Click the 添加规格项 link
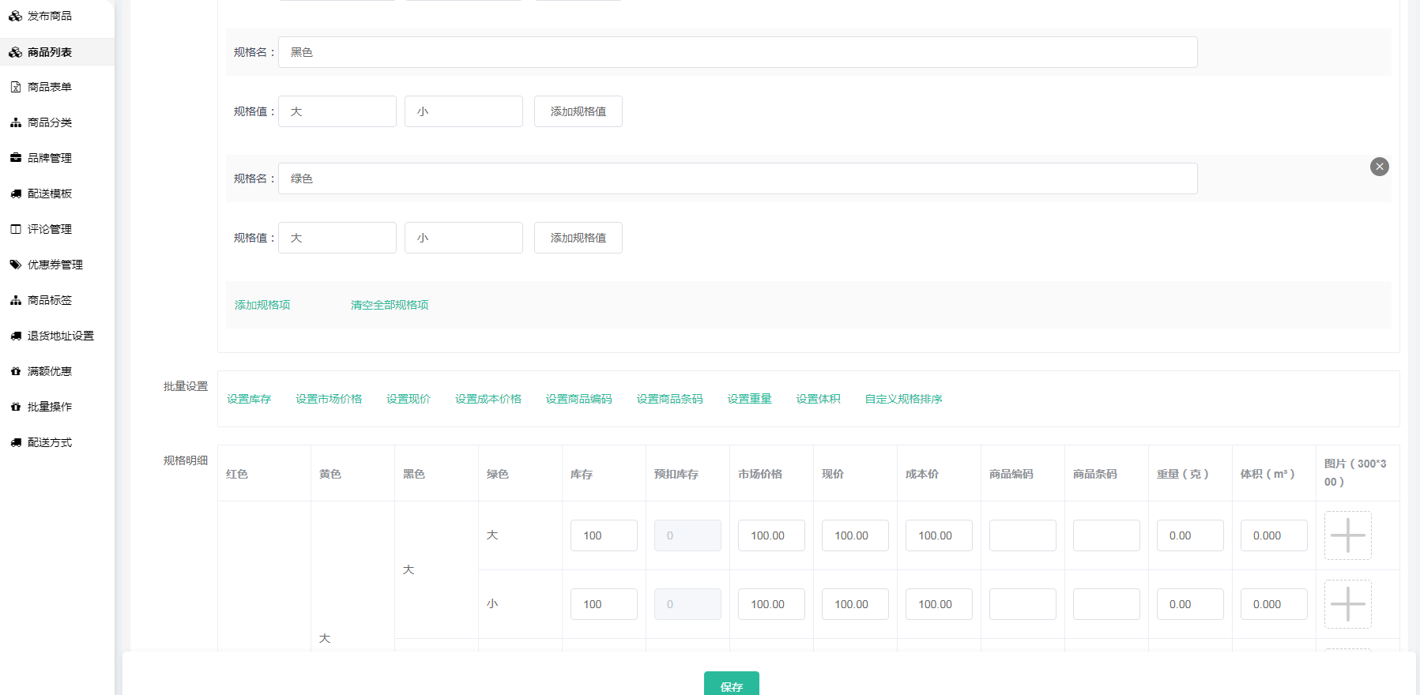 (262, 305)
